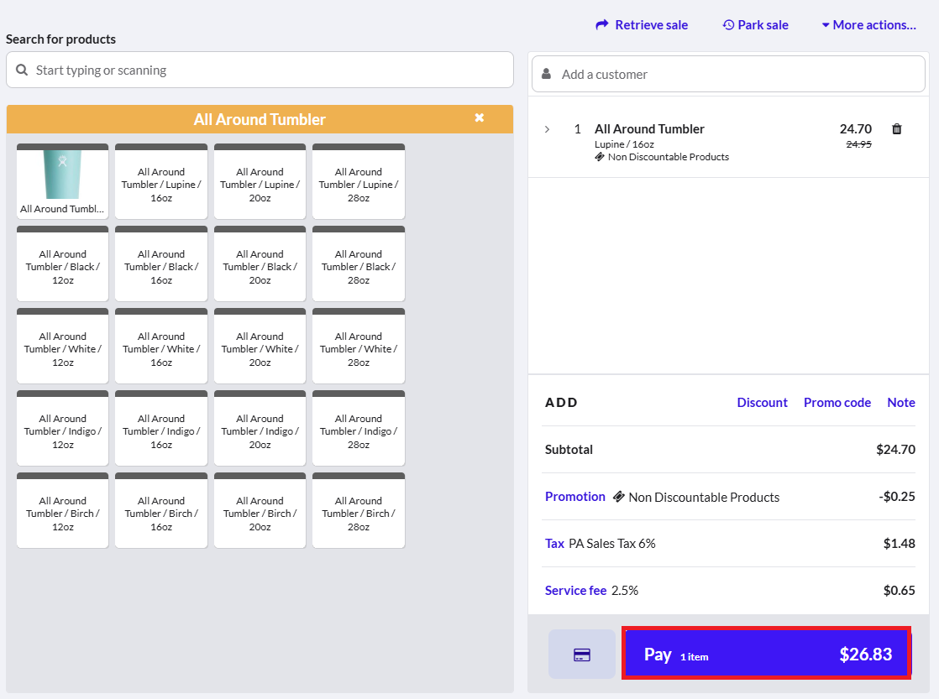
Task: Click the Add a customer field
Action: point(728,74)
